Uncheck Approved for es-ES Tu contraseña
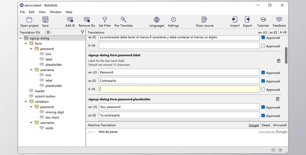 [263, 115]
